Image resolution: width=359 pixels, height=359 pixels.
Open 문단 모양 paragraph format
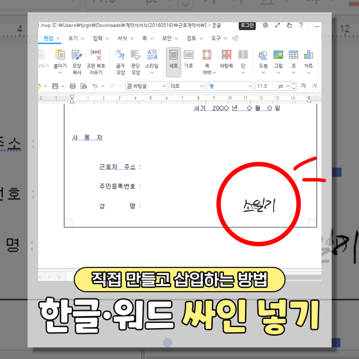click(136, 62)
